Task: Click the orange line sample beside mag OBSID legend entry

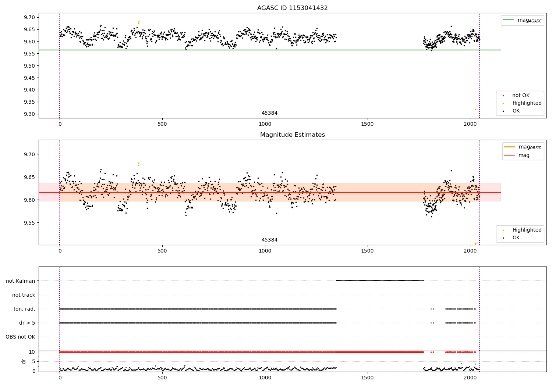Action: point(509,147)
